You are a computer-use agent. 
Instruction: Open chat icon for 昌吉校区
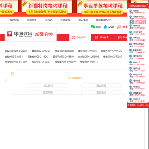pyautogui.click(x=130, y=26)
